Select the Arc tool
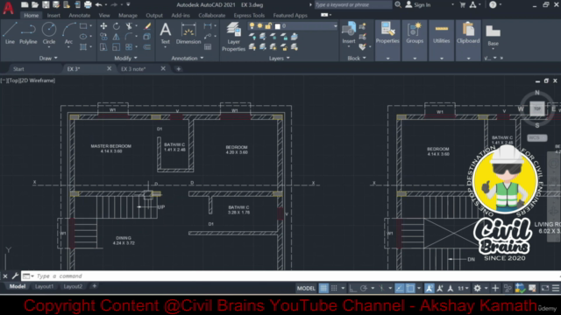The width and height of the screenshot is (561, 315). 68,33
